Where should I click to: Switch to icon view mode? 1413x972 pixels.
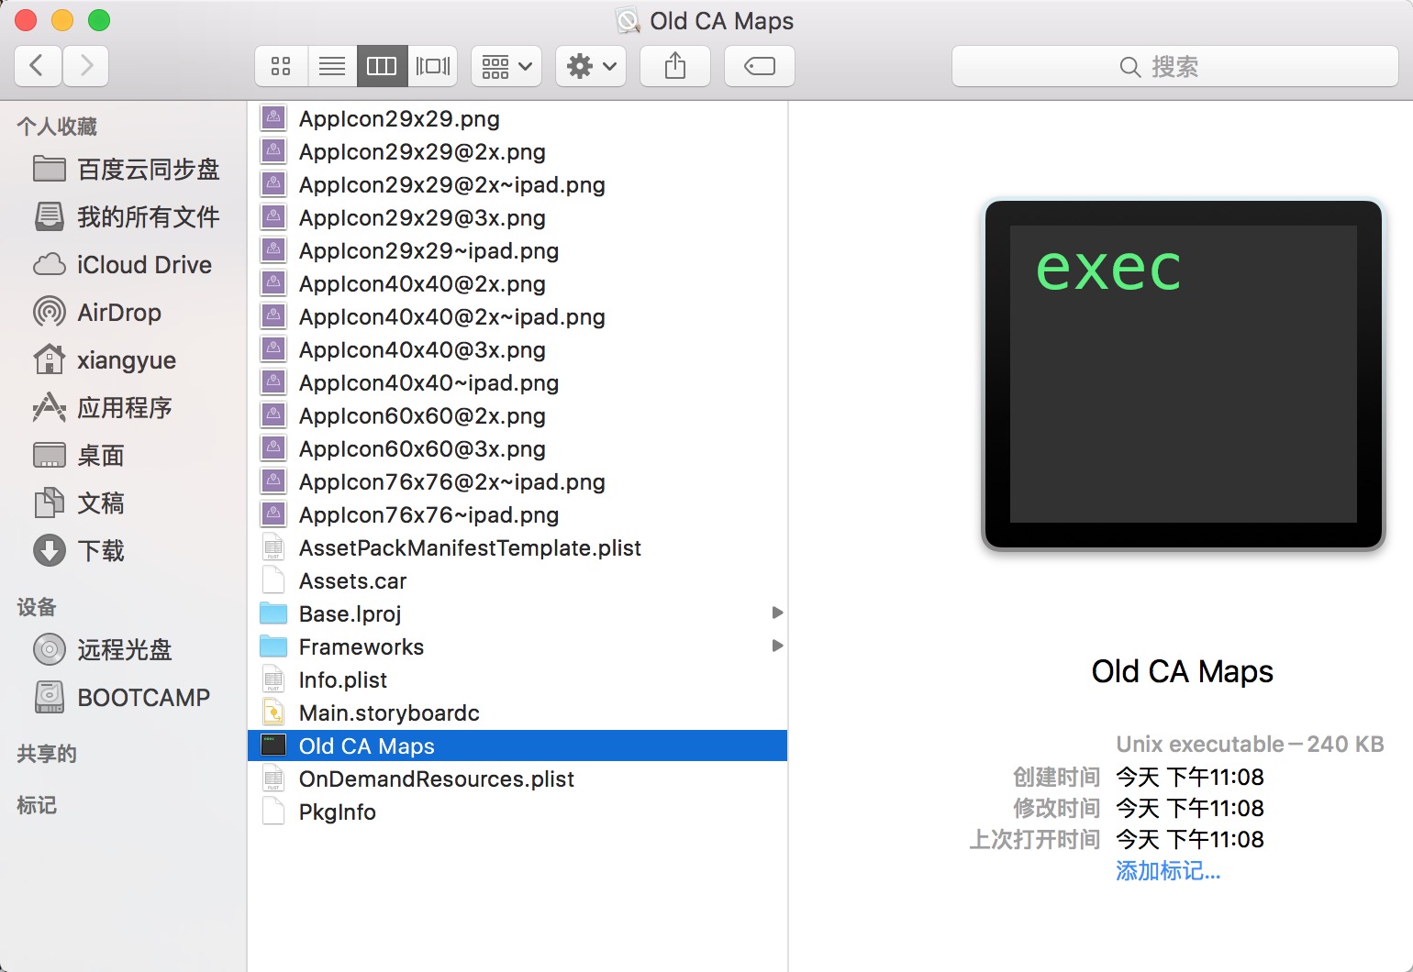click(281, 66)
